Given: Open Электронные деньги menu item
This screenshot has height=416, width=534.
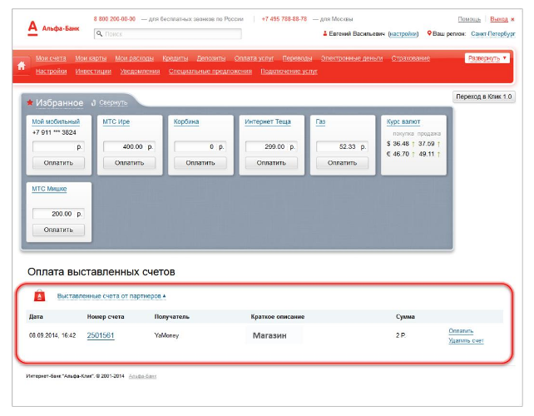Looking at the screenshot, I should pyautogui.click(x=352, y=58).
